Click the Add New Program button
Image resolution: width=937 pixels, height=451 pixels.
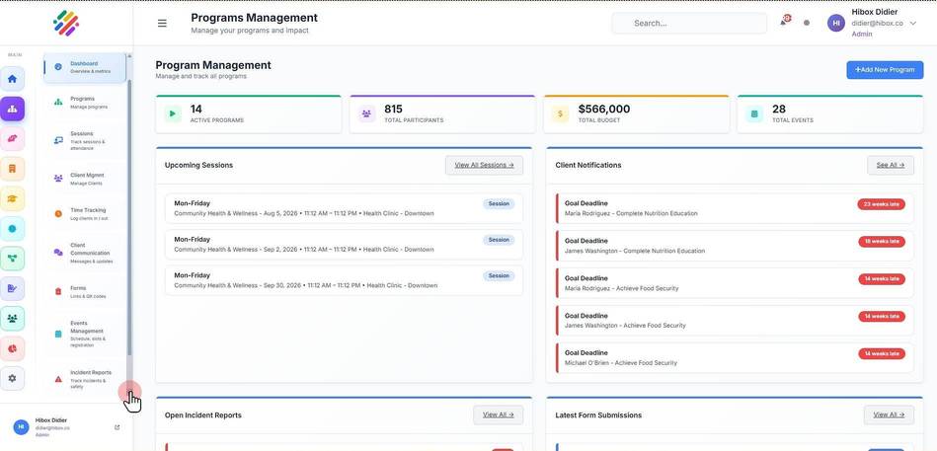click(x=885, y=70)
